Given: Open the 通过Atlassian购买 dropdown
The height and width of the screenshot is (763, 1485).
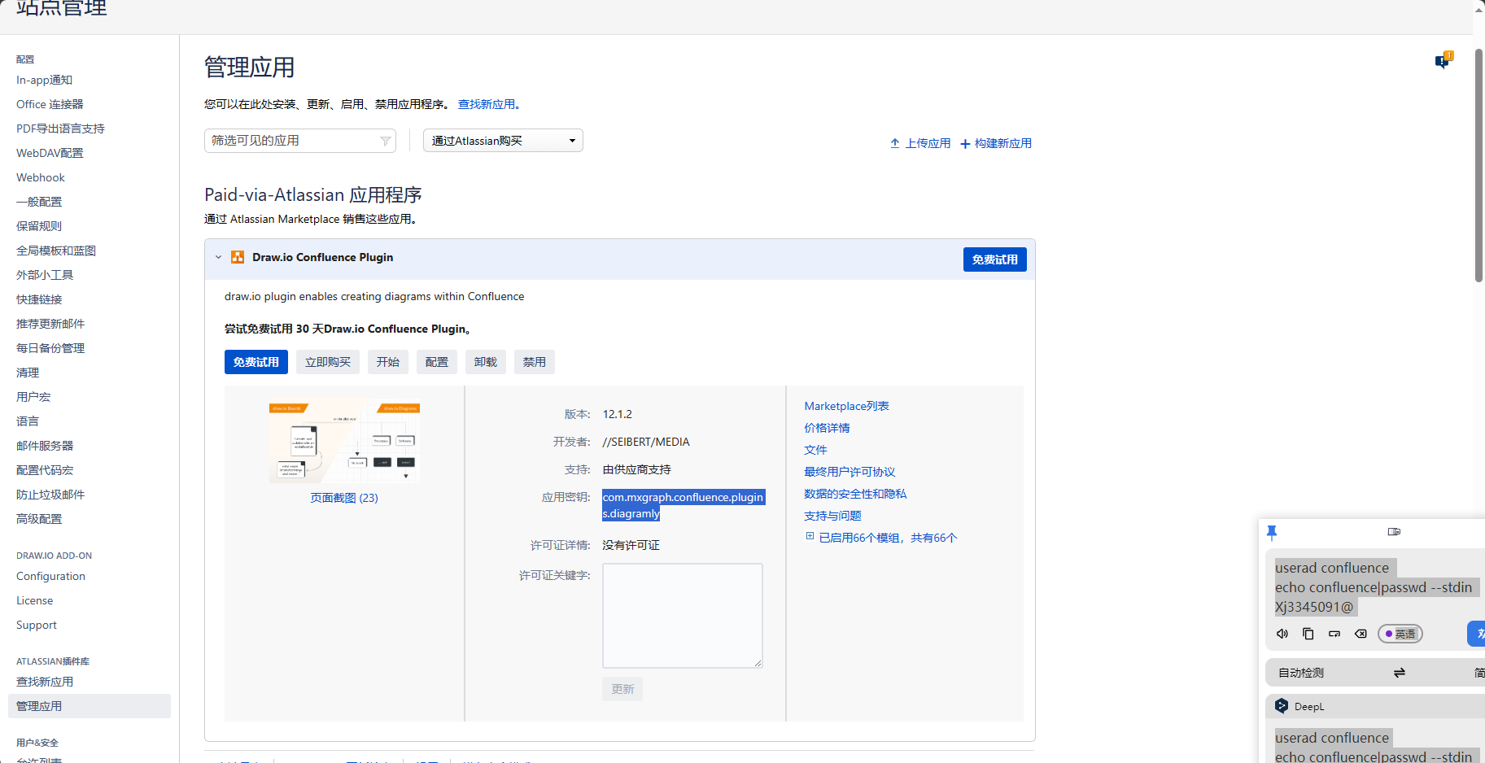Looking at the screenshot, I should (x=503, y=141).
